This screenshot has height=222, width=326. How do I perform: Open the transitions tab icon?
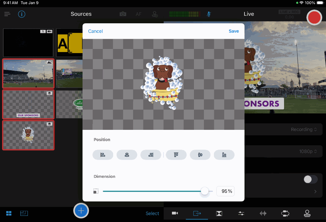coord(219,213)
